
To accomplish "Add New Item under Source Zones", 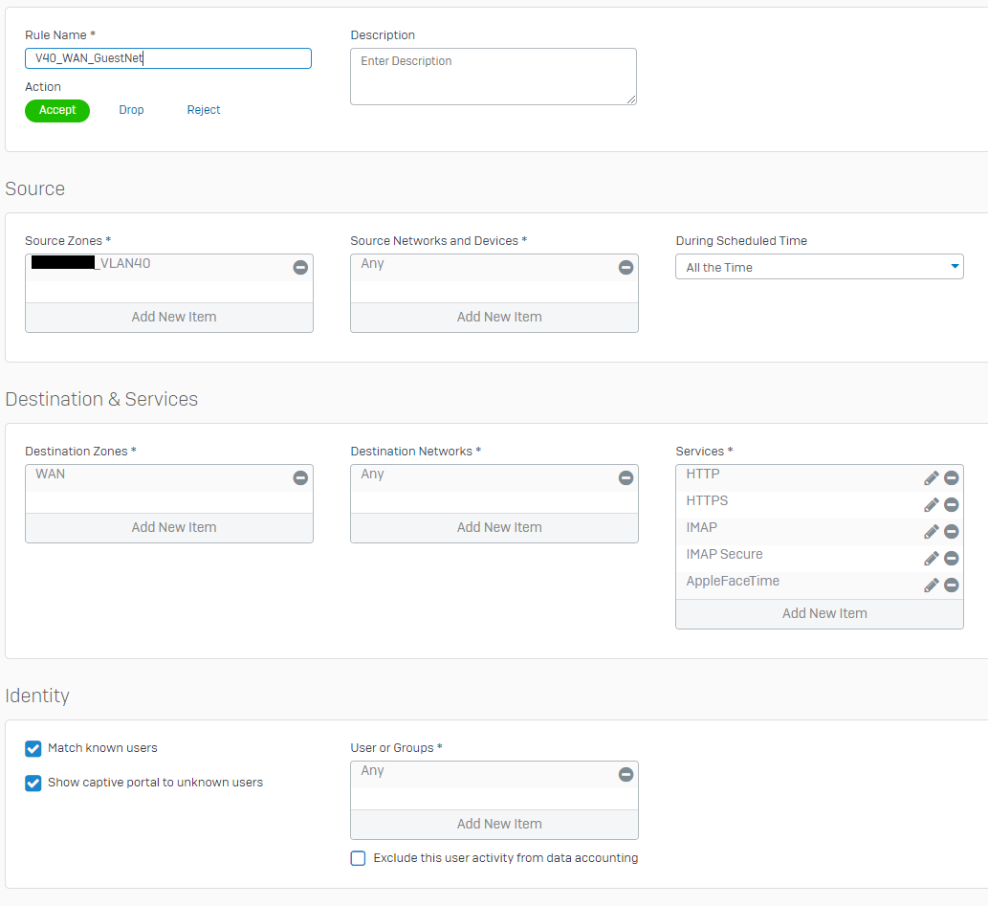I will (x=173, y=318).
